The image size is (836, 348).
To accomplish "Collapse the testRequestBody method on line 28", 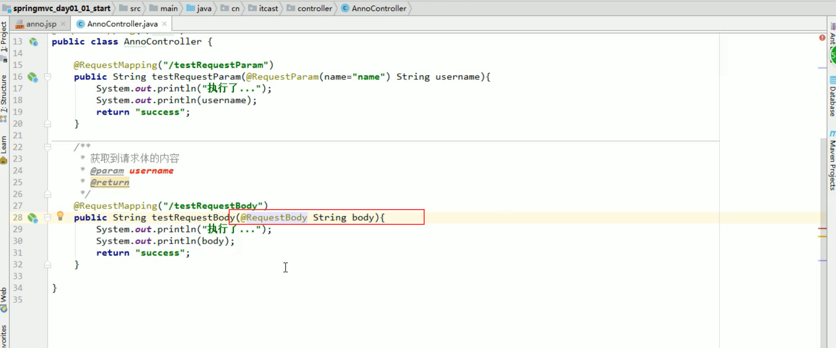I will (x=48, y=217).
